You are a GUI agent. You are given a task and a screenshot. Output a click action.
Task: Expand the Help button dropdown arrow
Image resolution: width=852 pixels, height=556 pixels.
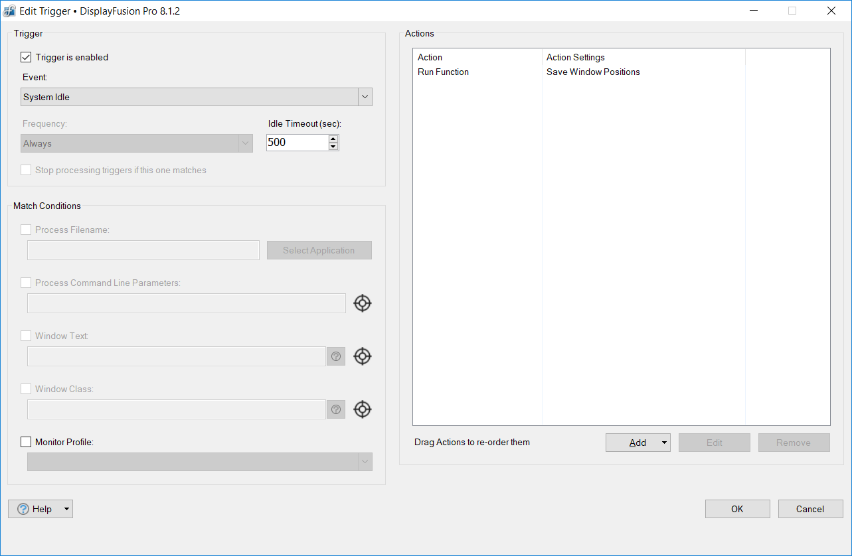[x=66, y=509]
